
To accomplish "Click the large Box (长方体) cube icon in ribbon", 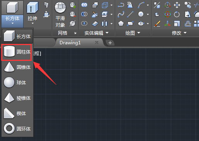I will [12, 7].
